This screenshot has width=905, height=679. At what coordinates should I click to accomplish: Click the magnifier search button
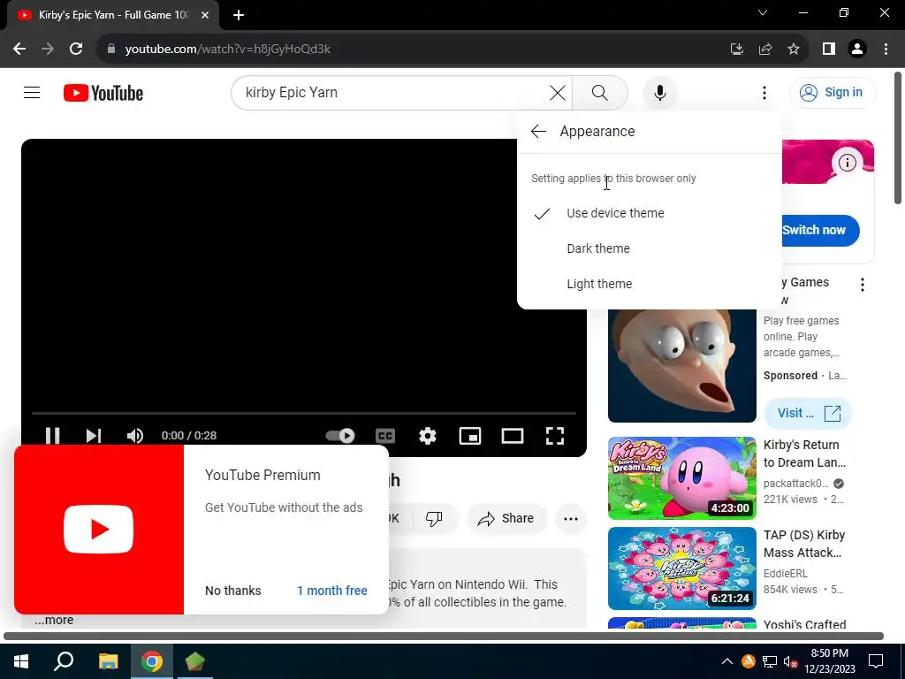coord(600,92)
